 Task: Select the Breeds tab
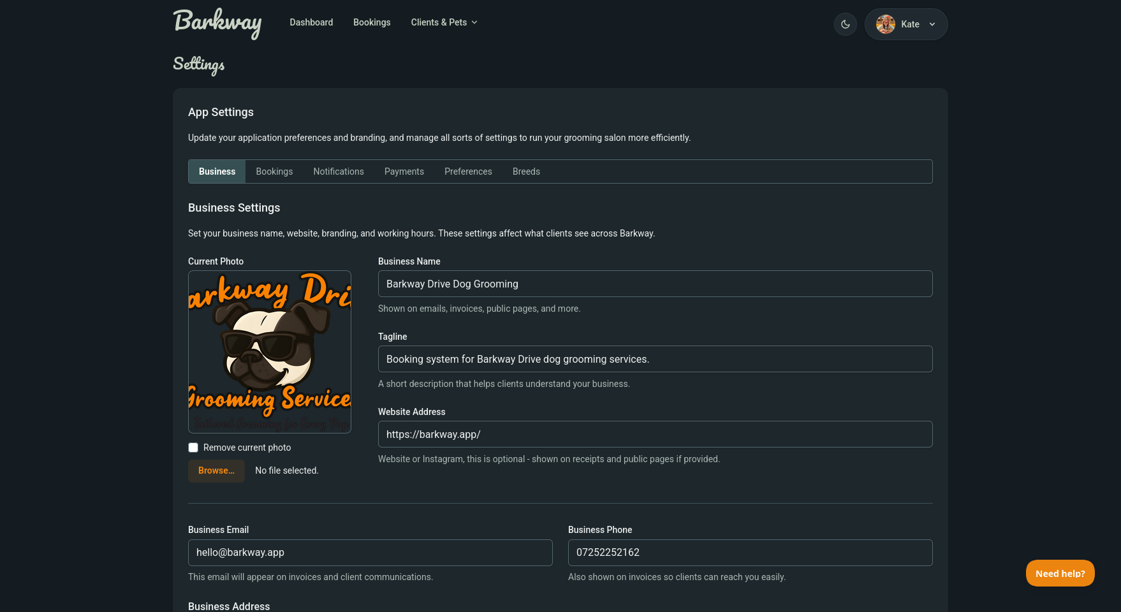pos(526,171)
